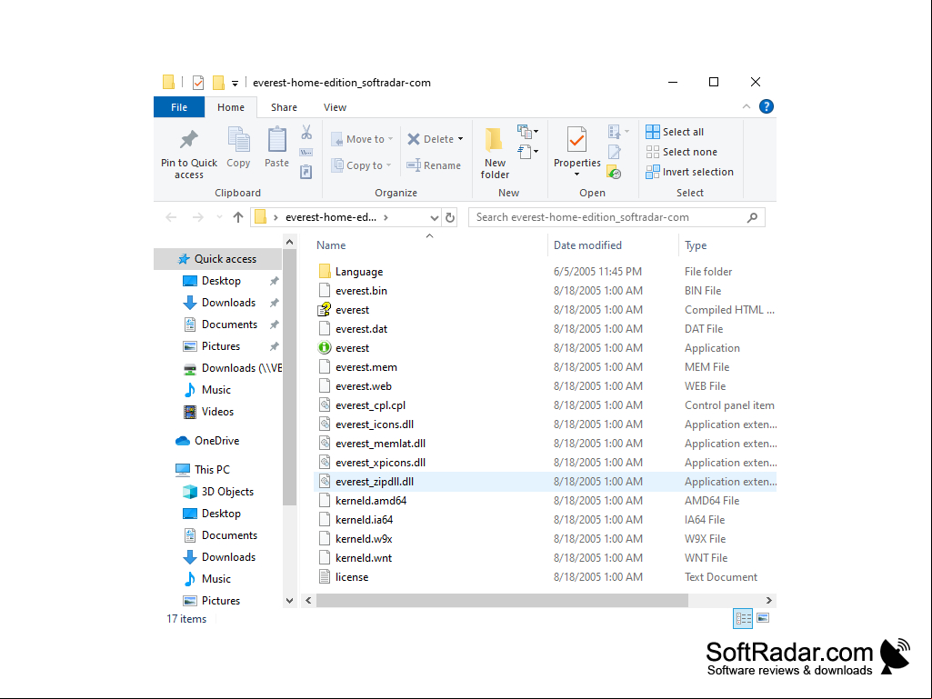Switch to the View tab
Image resolution: width=932 pixels, height=699 pixels.
pyautogui.click(x=335, y=107)
